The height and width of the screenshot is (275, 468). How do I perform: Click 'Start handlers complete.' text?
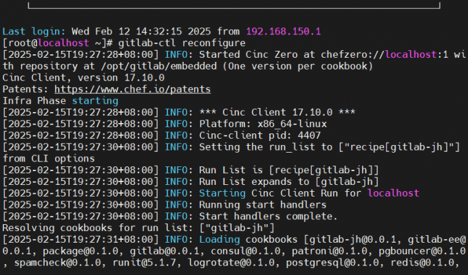[268, 217]
